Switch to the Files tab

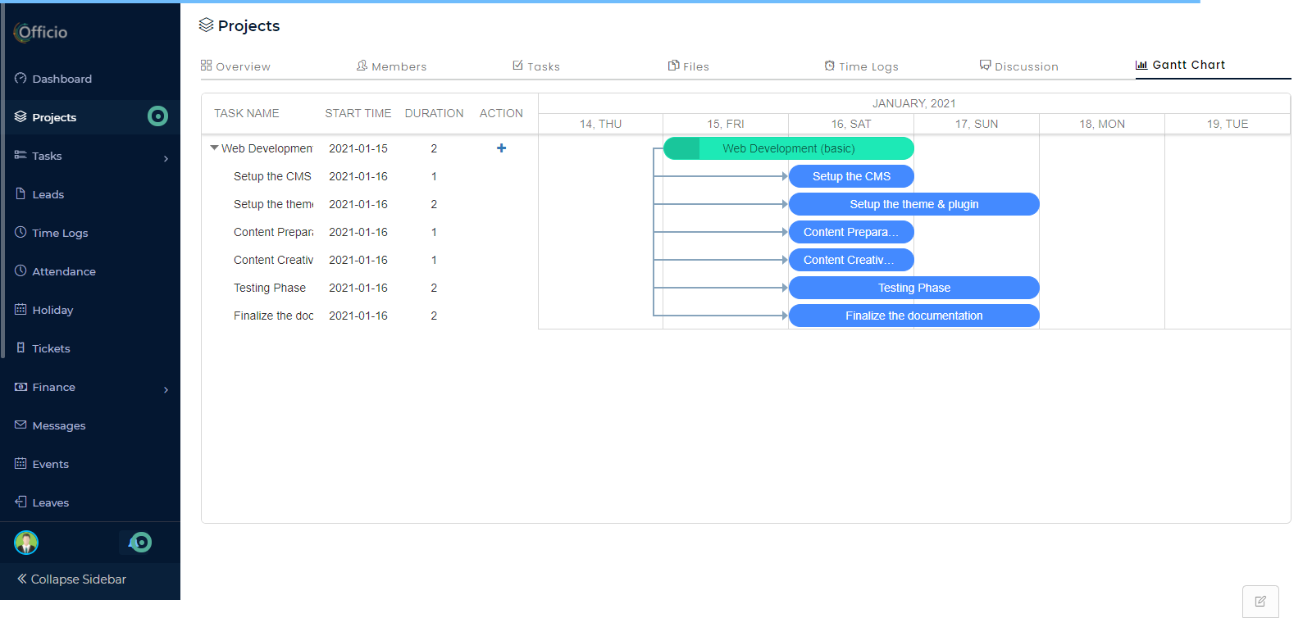point(688,66)
